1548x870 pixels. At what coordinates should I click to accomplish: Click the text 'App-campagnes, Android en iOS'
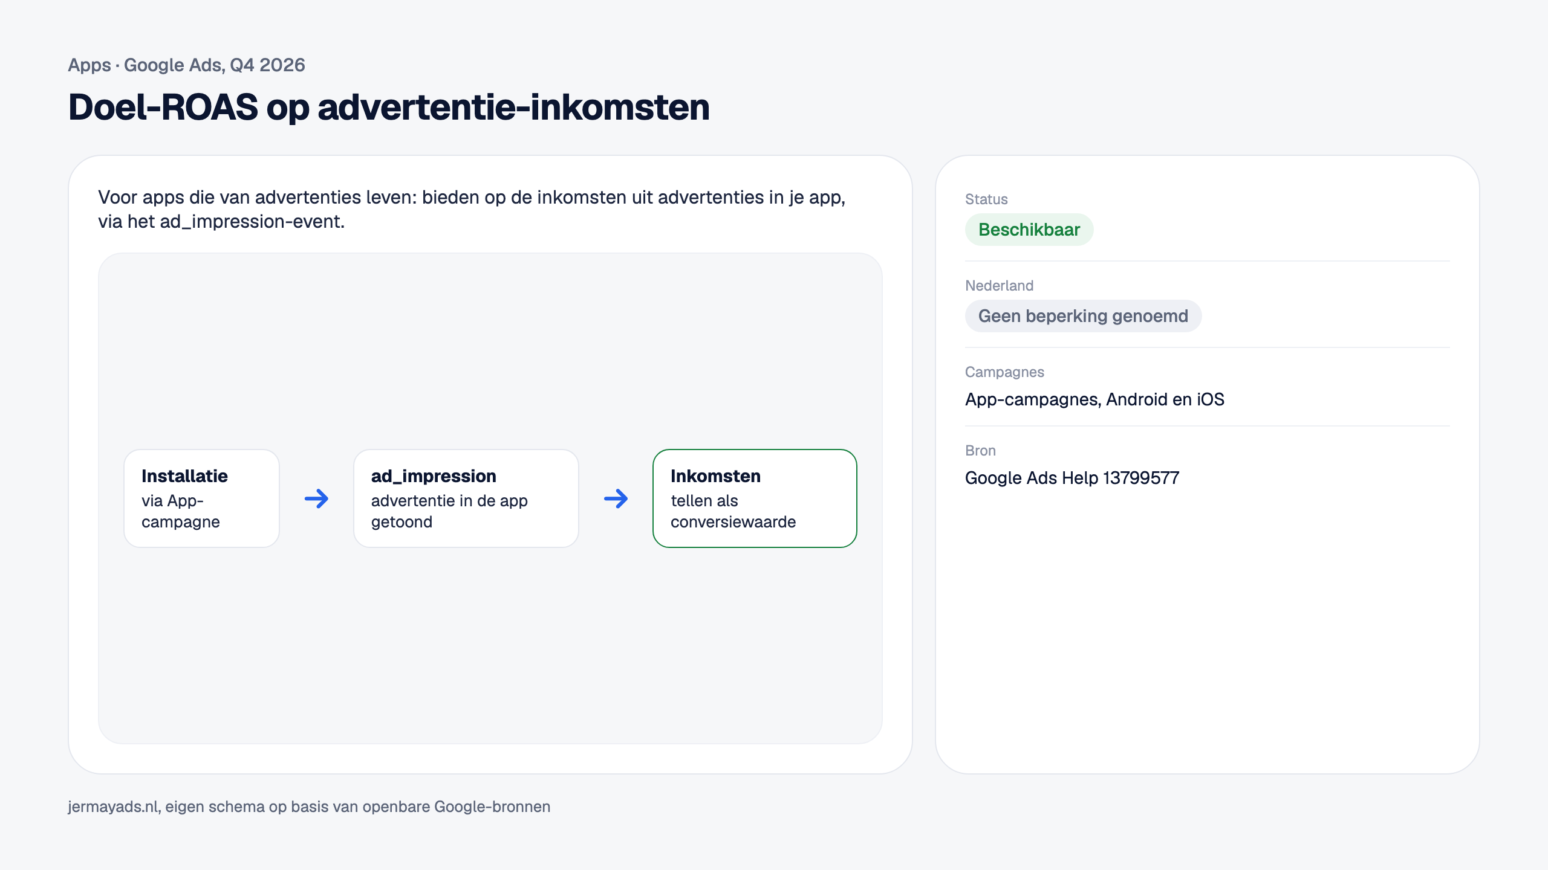click(1094, 399)
